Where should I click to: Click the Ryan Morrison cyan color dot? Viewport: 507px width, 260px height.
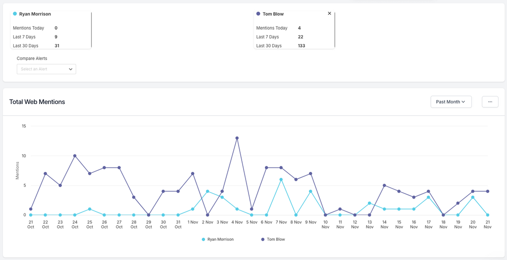15,14
